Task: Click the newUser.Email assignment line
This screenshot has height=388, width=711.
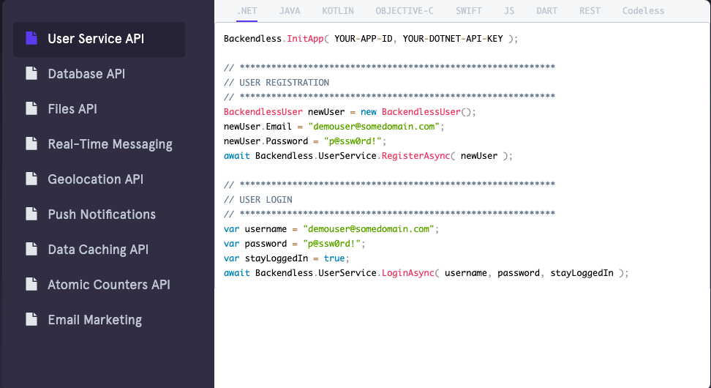Action: tap(334, 127)
